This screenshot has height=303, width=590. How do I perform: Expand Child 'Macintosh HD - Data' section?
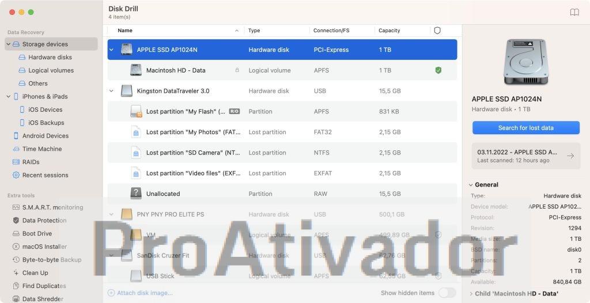click(x=471, y=294)
